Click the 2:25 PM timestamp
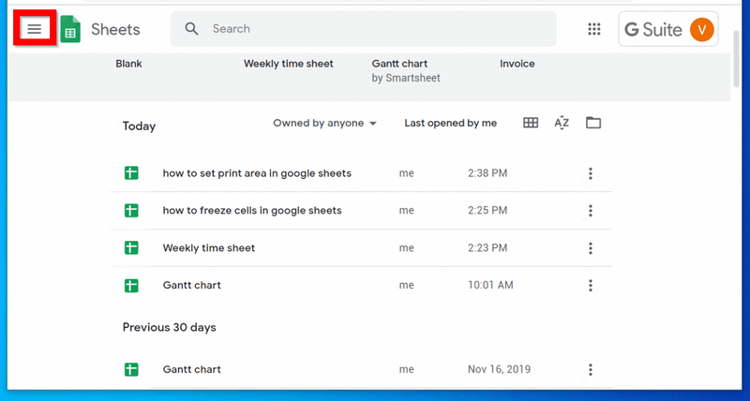 (487, 210)
